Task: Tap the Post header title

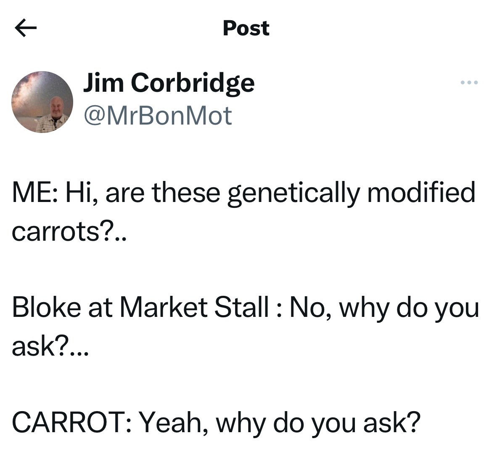Action: point(246,28)
